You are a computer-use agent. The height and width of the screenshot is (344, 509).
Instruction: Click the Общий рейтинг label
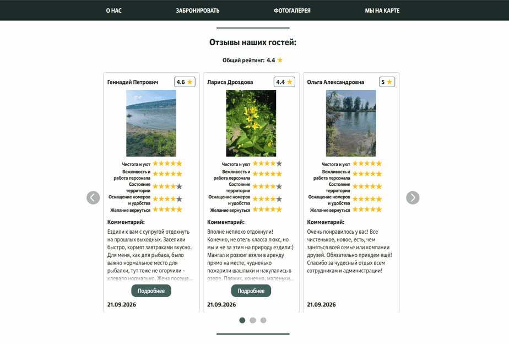tap(243, 60)
